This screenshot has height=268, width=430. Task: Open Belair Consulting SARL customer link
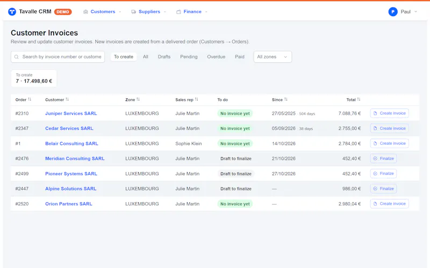click(71, 144)
